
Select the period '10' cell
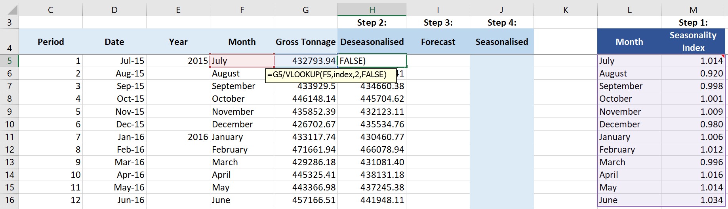point(51,175)
